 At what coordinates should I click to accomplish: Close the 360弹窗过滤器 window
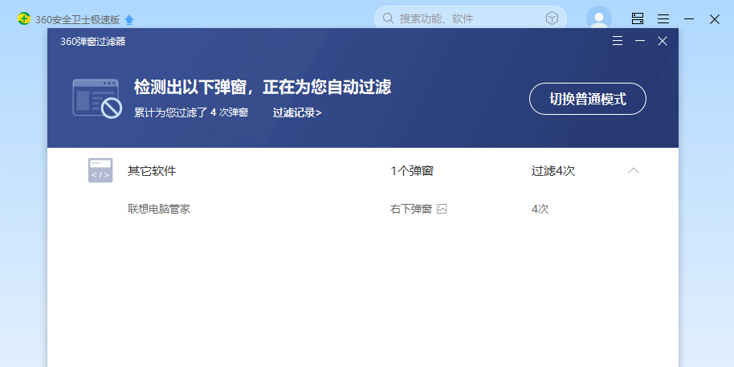coord(663,41)
